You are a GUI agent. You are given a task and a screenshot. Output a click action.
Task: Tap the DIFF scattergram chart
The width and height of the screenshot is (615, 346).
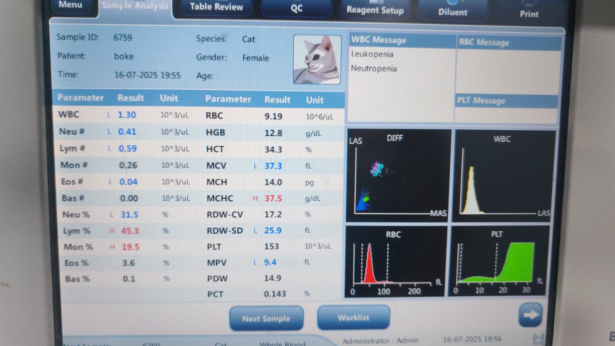click(x=398, y=176)
